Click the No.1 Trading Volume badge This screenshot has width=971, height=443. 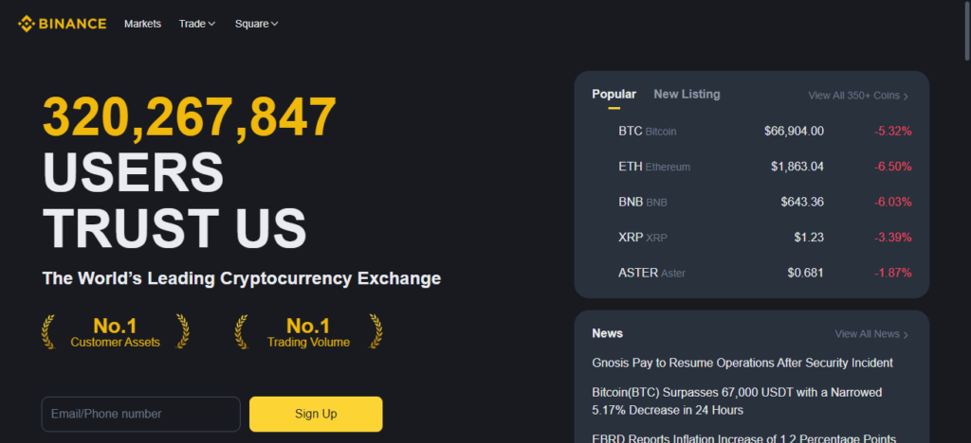pos(308,332)
